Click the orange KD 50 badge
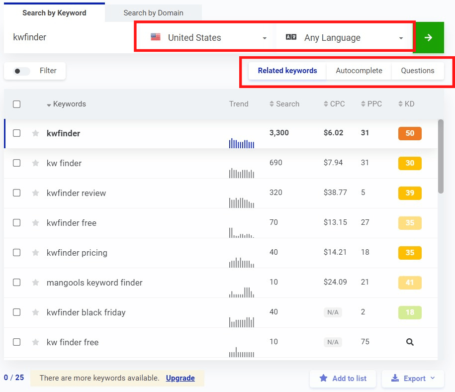Image resolution: width=455 pixels, height=392 pixels. pos(410,133)
